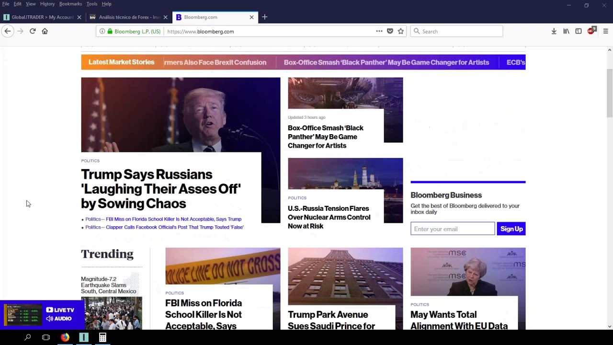This screenshot has height=345, width=613.
Task: Click the Theresa May MSC photo
Action: point(468,272)
